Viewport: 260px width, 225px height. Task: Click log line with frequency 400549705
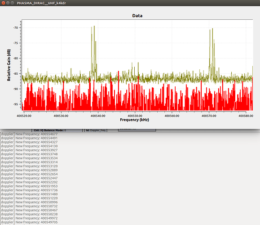click(x=29, y=222)
